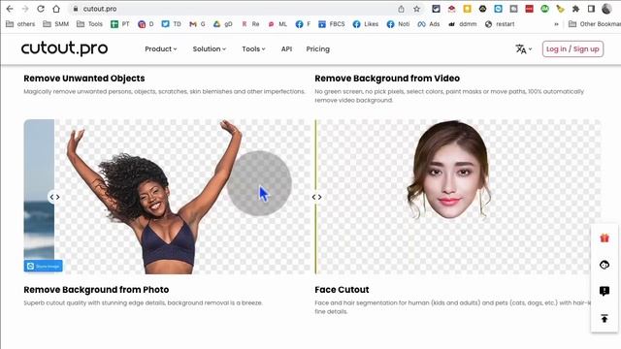The width and height of the screenshot is (621, 349).
Task: Grab the face cutout comparison slider handle
Action: (316, 197)
